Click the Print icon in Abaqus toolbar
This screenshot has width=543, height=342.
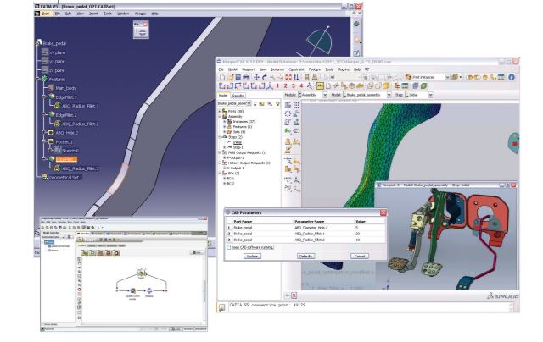point(246,77)
